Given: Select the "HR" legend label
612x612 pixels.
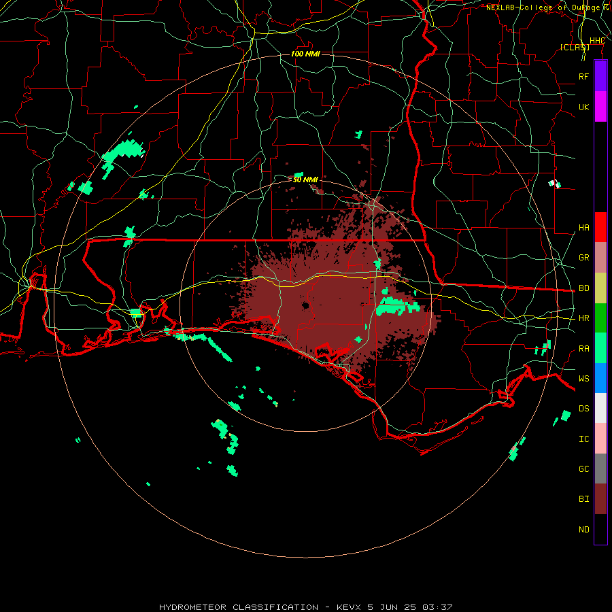Looking at the screenshot, I should [583, 318].
